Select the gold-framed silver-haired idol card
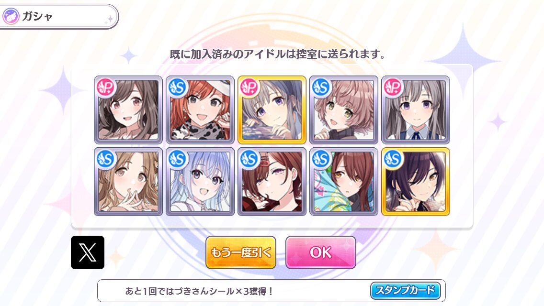 coord(272,110)
